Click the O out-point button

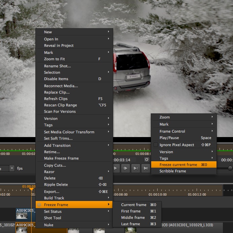click(x=146, y=160)
